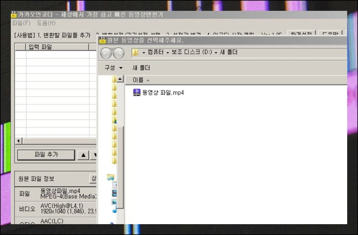Click the 파일 추가 button
Image resolution: width=358 pixels, height=235 pixels.
pos(46,155)
